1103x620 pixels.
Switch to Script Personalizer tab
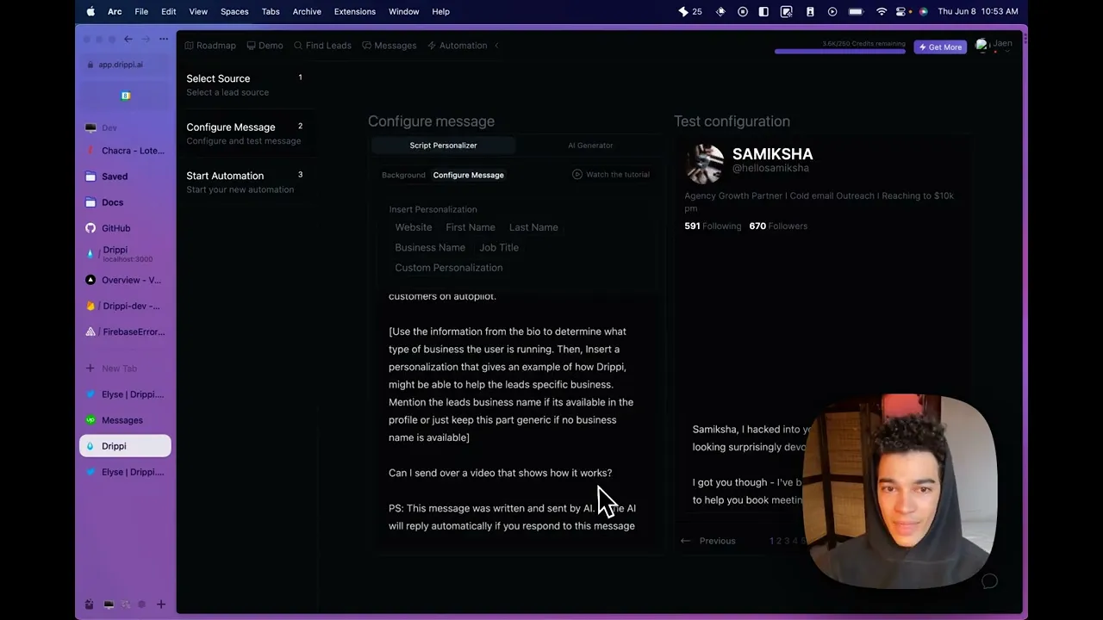point(443,146)
